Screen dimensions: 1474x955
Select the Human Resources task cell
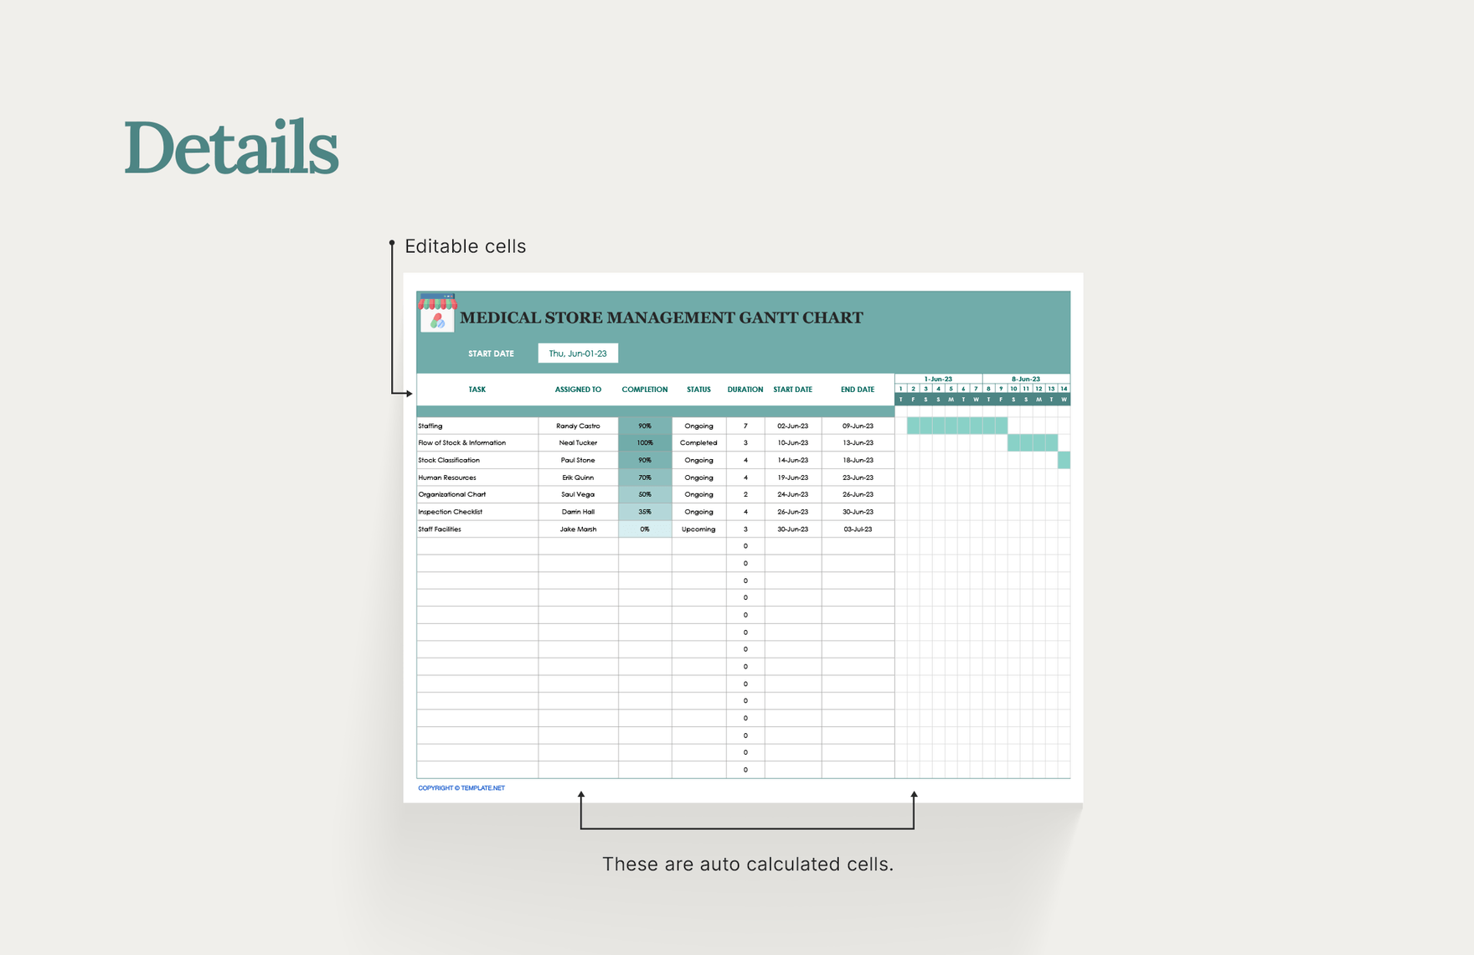477,478
